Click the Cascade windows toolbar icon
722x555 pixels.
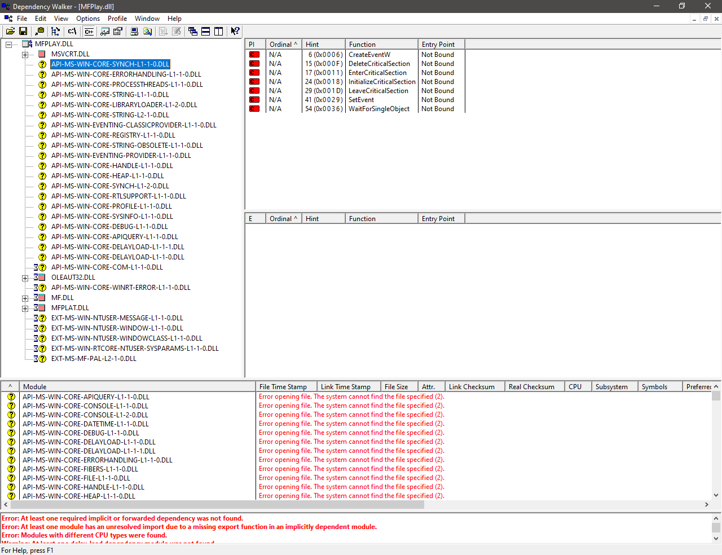click(193, 32)
